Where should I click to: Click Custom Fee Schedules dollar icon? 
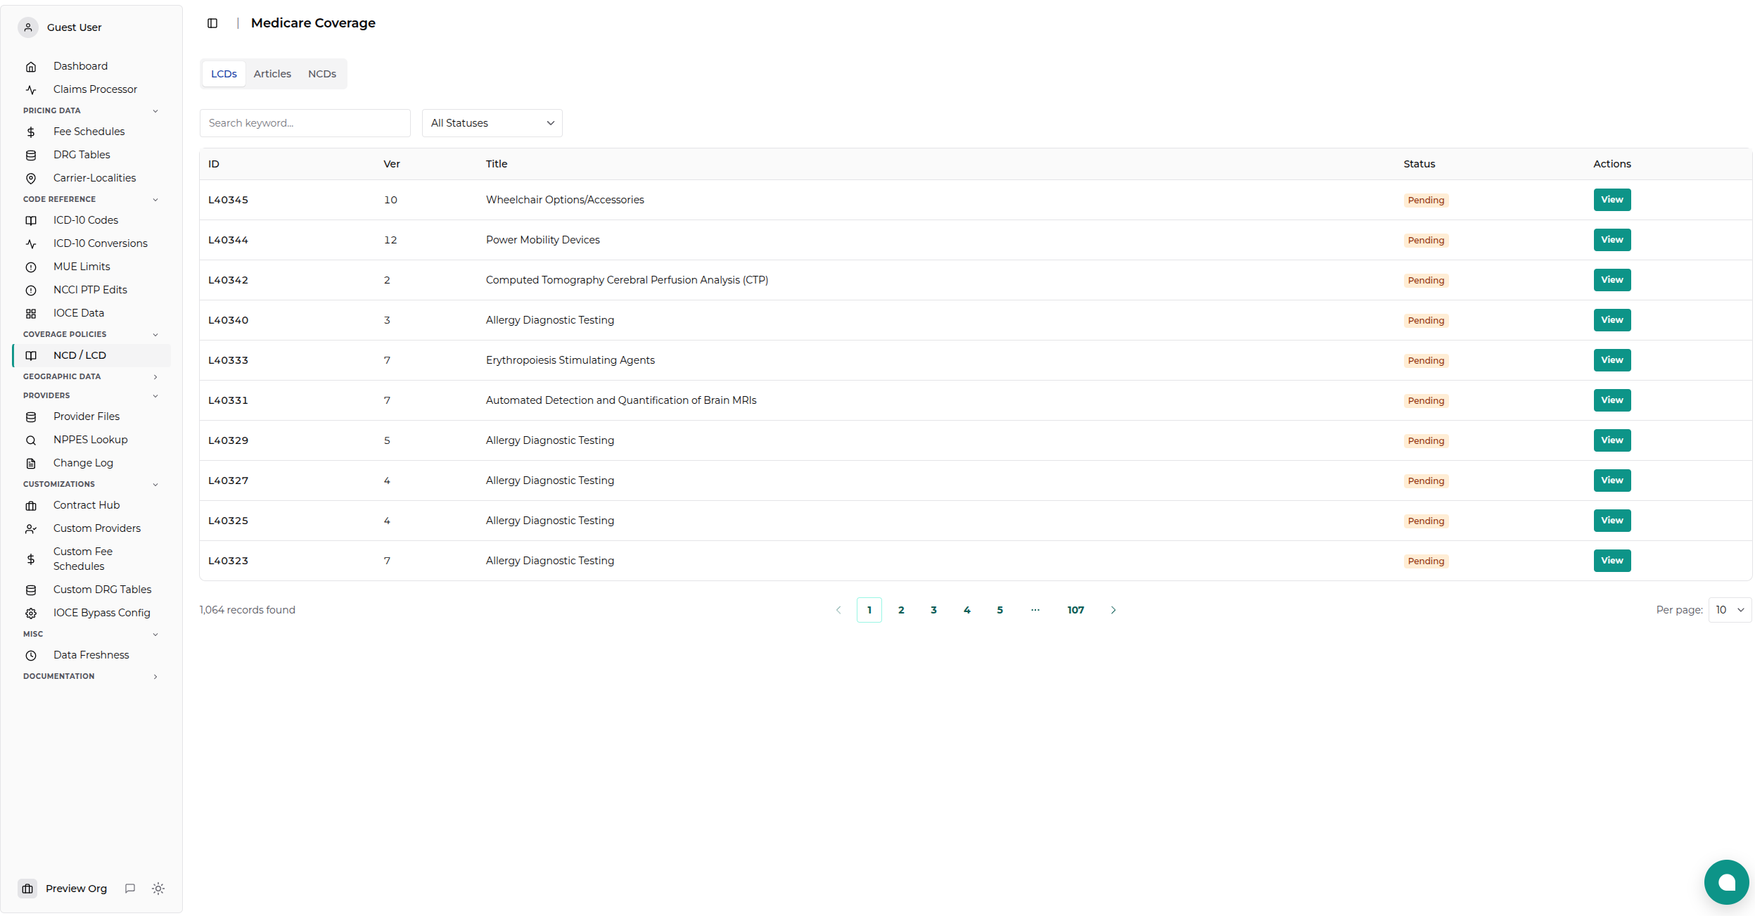tap(31, 559)
